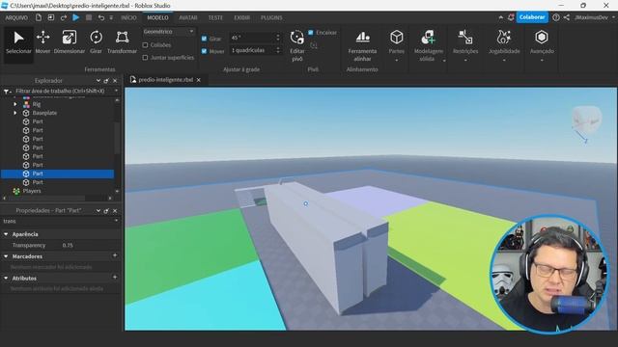Select the Selecionar arrow tool
The image size is (618, 347).
click(x=18, y=42)
